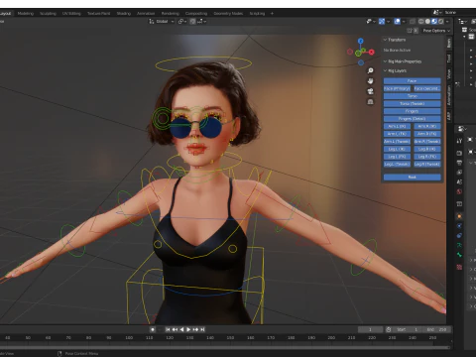Jump to the timeline start frame
476x357 pixels.
(x=168, y=329)
